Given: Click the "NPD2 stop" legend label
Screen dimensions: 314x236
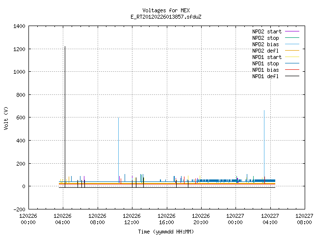Looking at the screenshot, I should (x=265, y=38).
